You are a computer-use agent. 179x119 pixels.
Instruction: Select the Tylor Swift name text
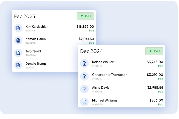pos(33,51)
